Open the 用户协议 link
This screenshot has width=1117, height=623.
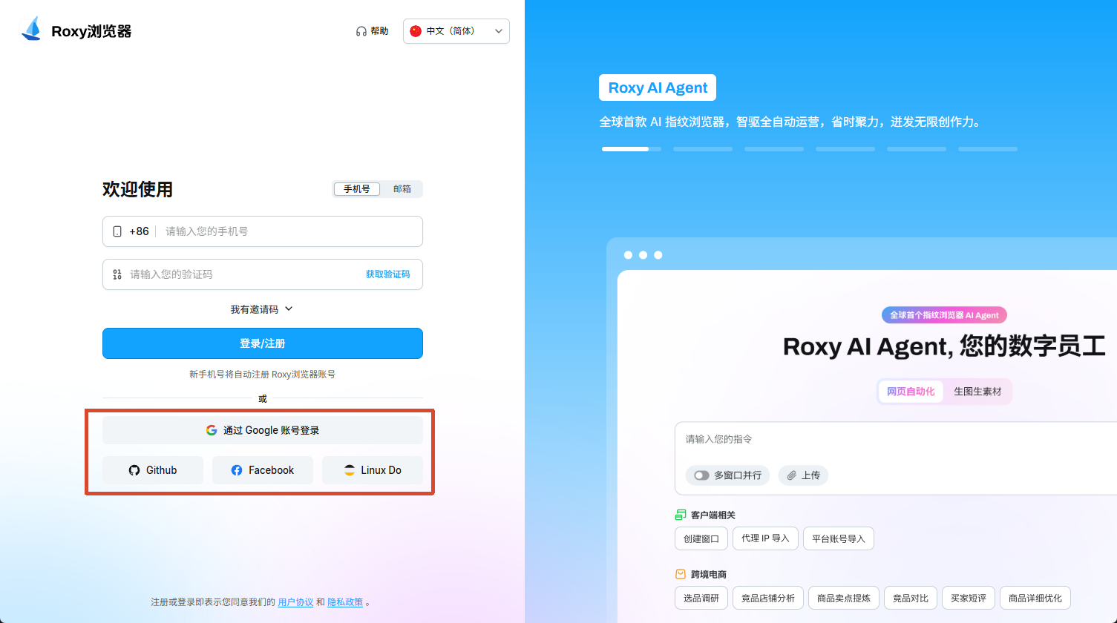coord(295,602)
